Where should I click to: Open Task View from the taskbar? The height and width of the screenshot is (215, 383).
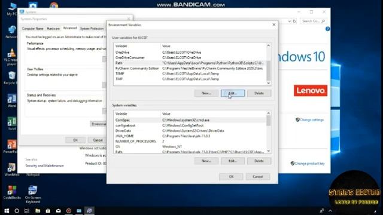[27, 211]
